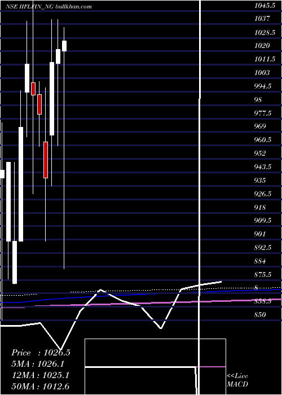Click the 977.5 price axis label

click(x=263, y=113)
